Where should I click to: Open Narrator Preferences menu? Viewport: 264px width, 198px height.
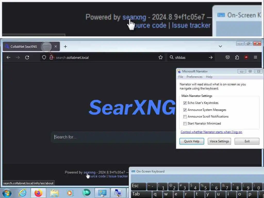(x=194, y=77)
